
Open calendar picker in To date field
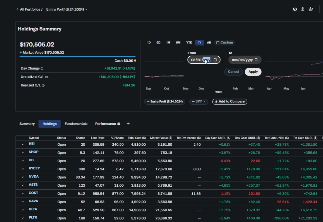[256, 60]
